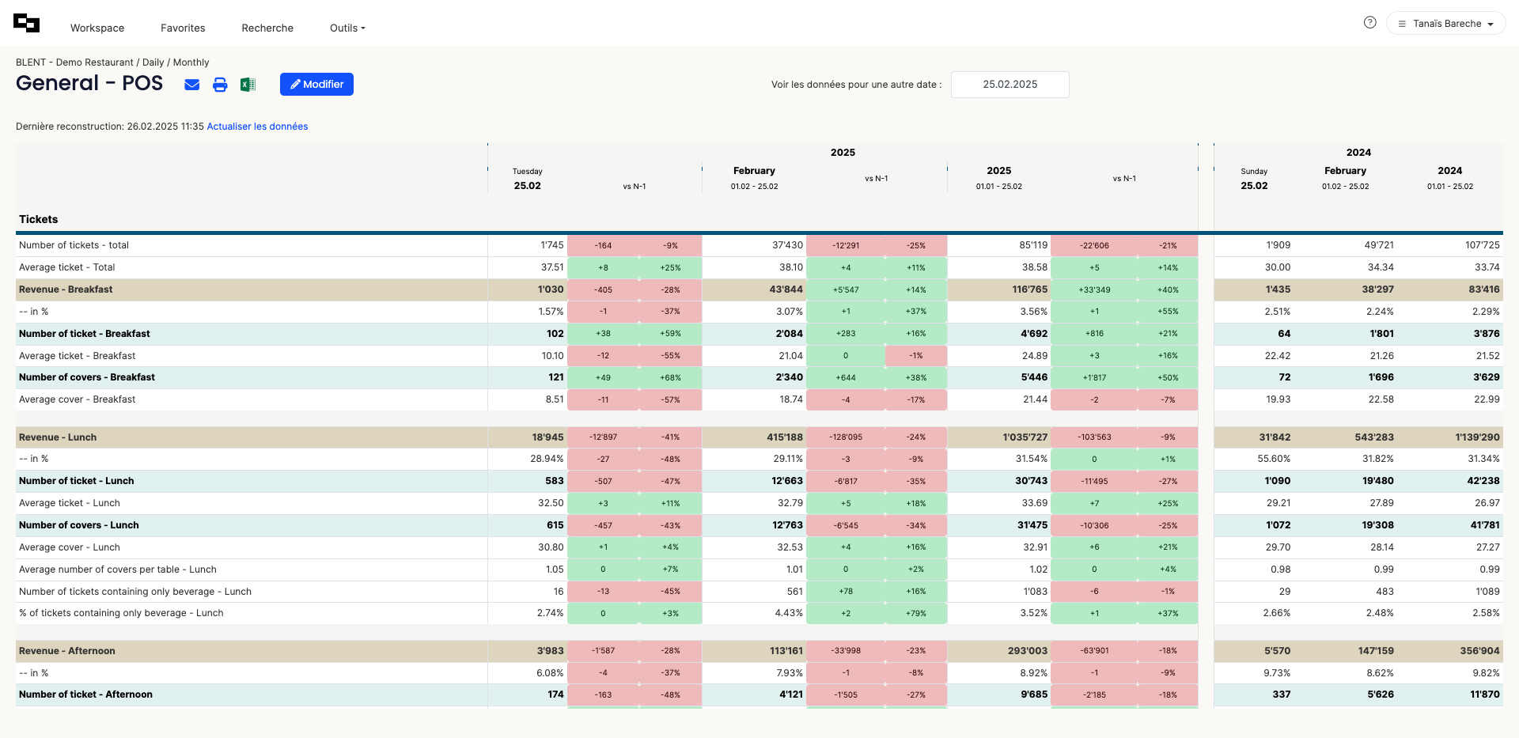
Task: Click the Number of tickets - total row
Action: tap(74, 245)
